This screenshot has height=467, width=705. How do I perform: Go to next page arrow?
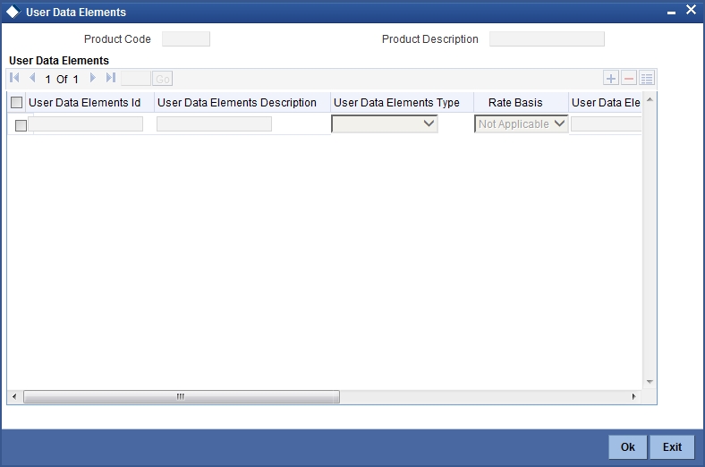(x=93, y=78)
